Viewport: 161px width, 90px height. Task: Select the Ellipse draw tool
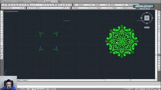tap(2, 34)
